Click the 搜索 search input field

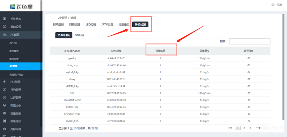[x=250, y=41]
